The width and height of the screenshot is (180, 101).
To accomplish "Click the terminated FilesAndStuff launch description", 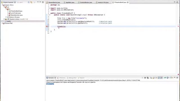I will (93, 81).
